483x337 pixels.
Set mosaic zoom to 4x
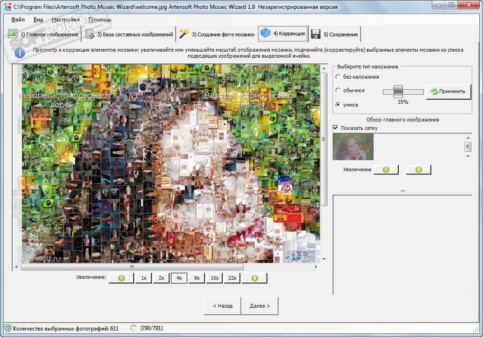click(179, 278)
